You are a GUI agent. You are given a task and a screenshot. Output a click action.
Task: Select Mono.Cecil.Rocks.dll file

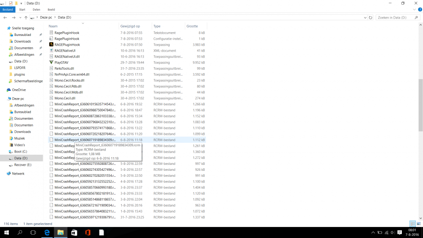[x=69, y=80]
